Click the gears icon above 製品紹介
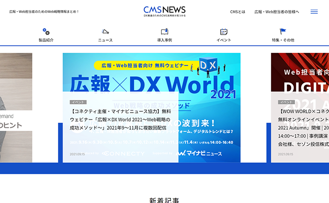Screen dimensions: 329x203 coord(46,32)
